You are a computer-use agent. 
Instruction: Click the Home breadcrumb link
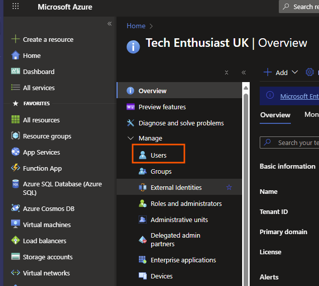point(136,26)
